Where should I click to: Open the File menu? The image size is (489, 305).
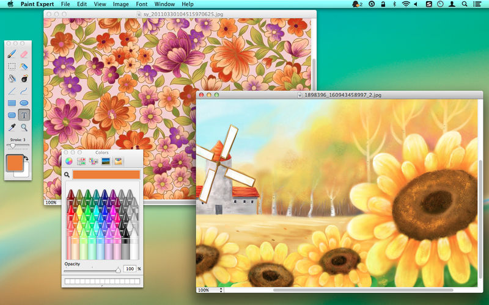point(65,4)
